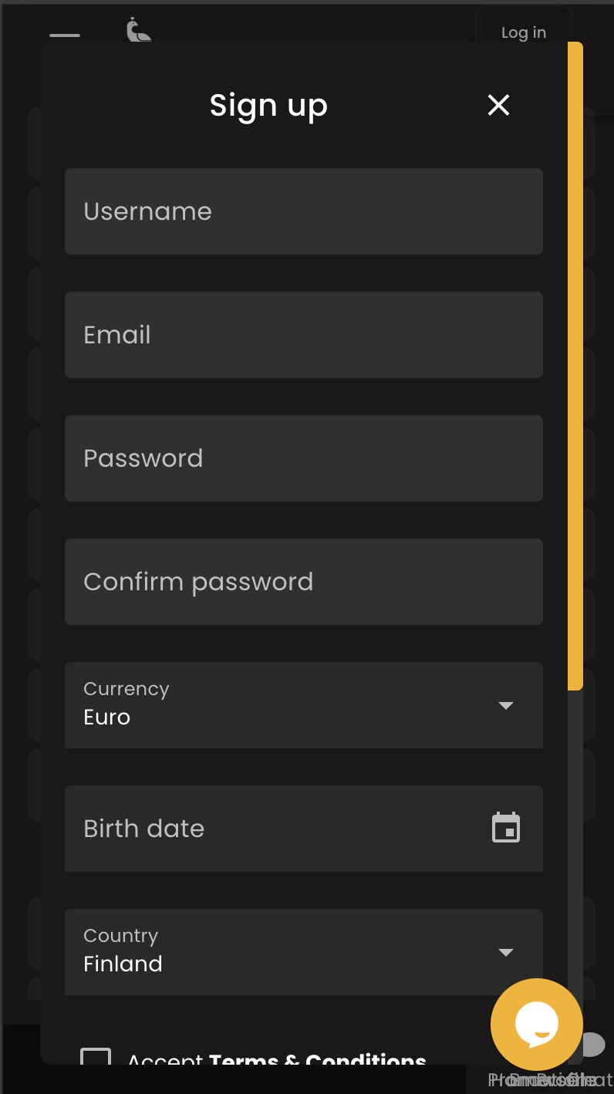Open the live chat bubble
614x1094 pixels.
tap(536, 1025)
